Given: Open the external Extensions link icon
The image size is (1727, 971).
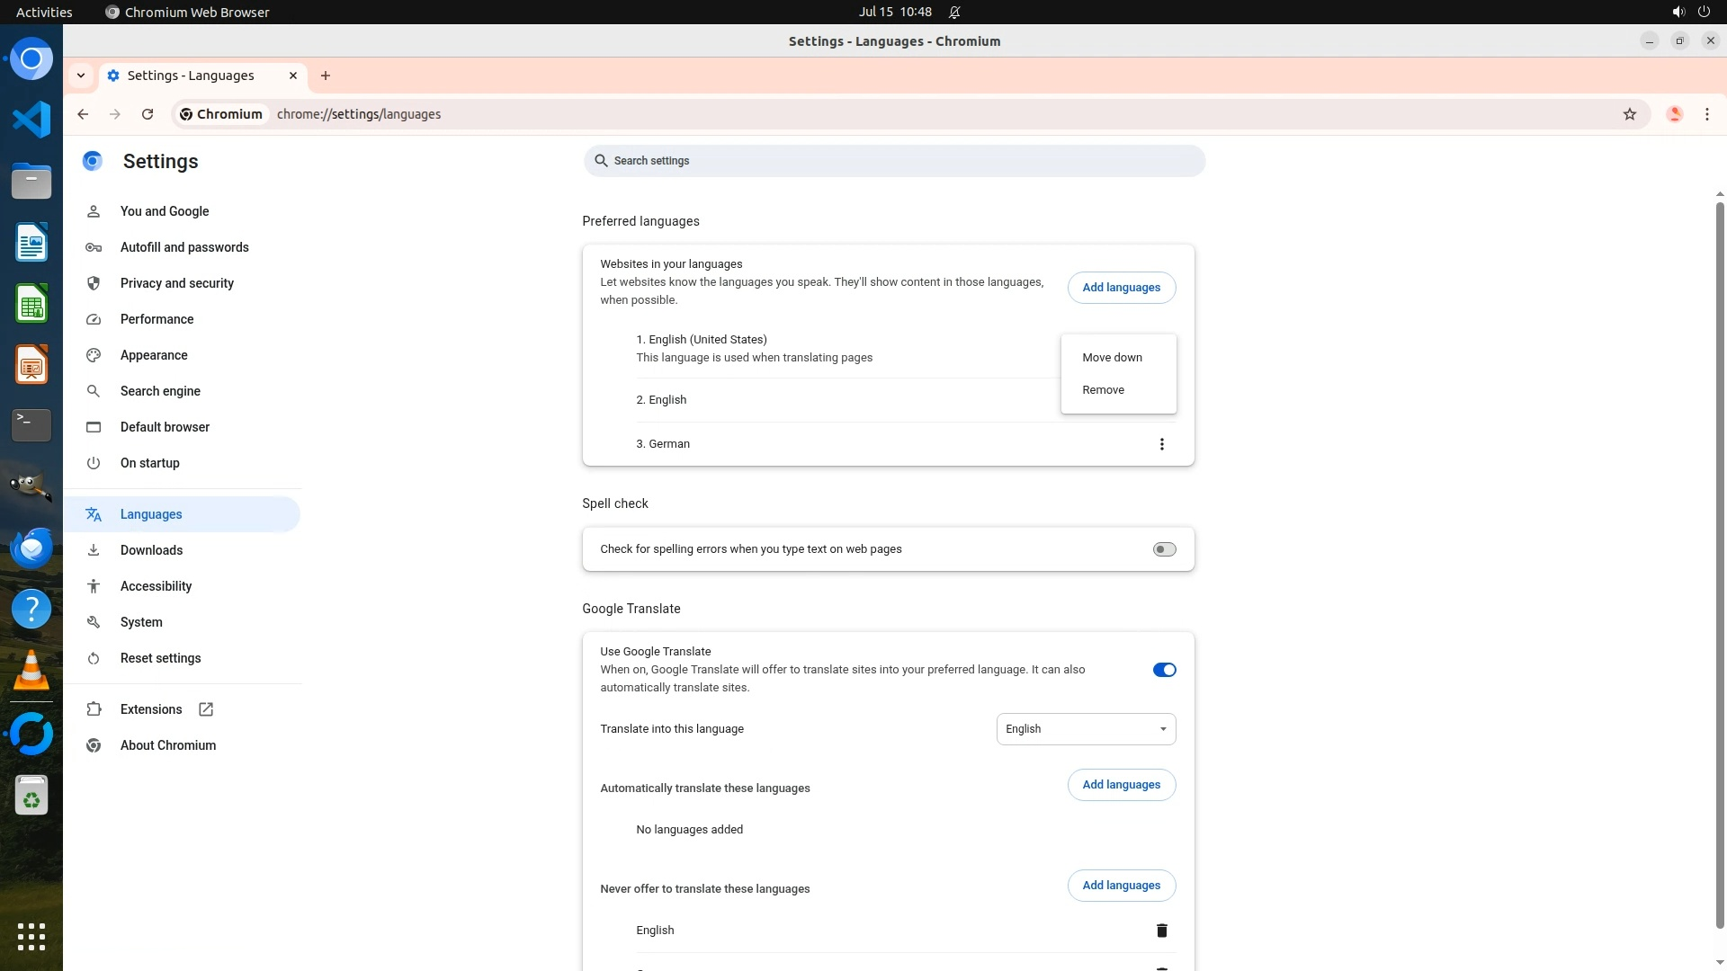Looking at the screenshot, I should [206, 709].
